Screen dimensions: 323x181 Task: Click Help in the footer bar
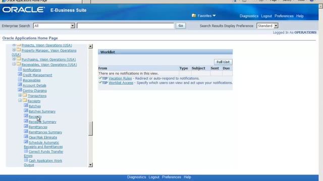(x=187, y=177)
